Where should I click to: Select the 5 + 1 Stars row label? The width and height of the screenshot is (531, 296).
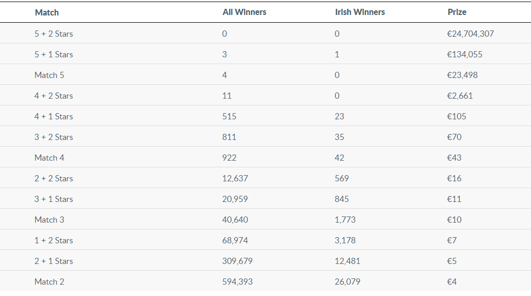54,54
